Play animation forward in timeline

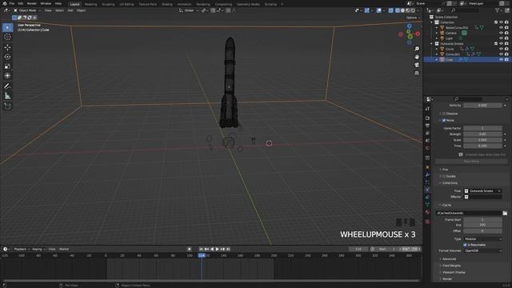tap(217, 249)
